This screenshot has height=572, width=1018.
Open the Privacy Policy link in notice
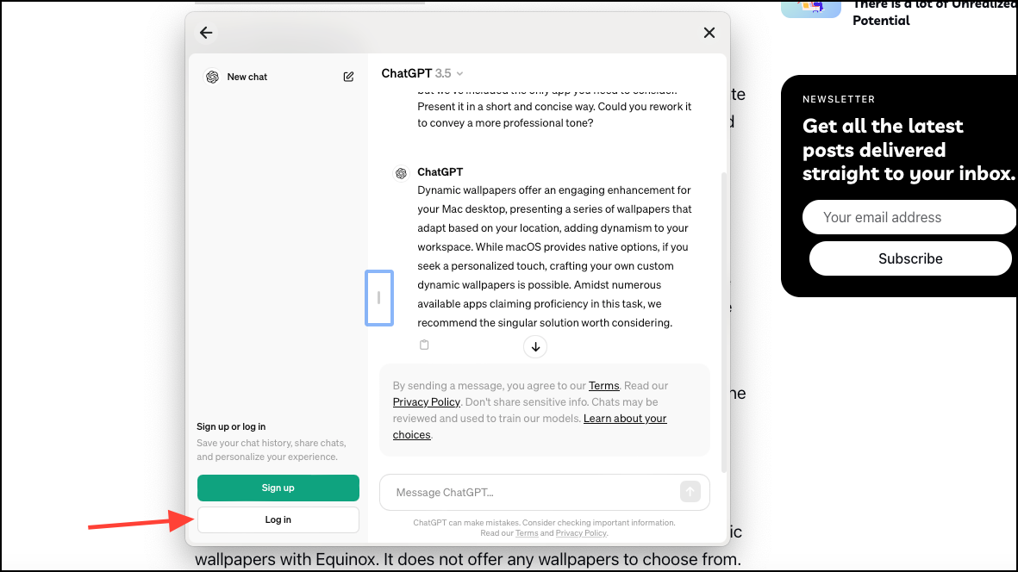click(427, 402)
